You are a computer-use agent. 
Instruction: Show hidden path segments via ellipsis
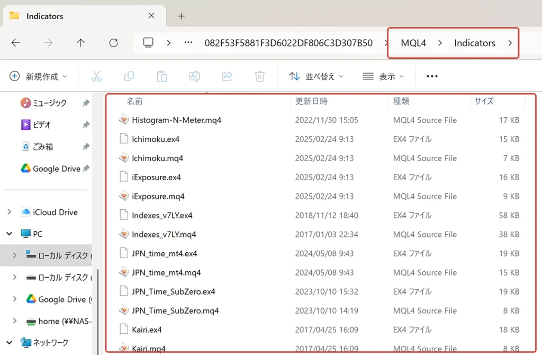[x=188, y=42]
